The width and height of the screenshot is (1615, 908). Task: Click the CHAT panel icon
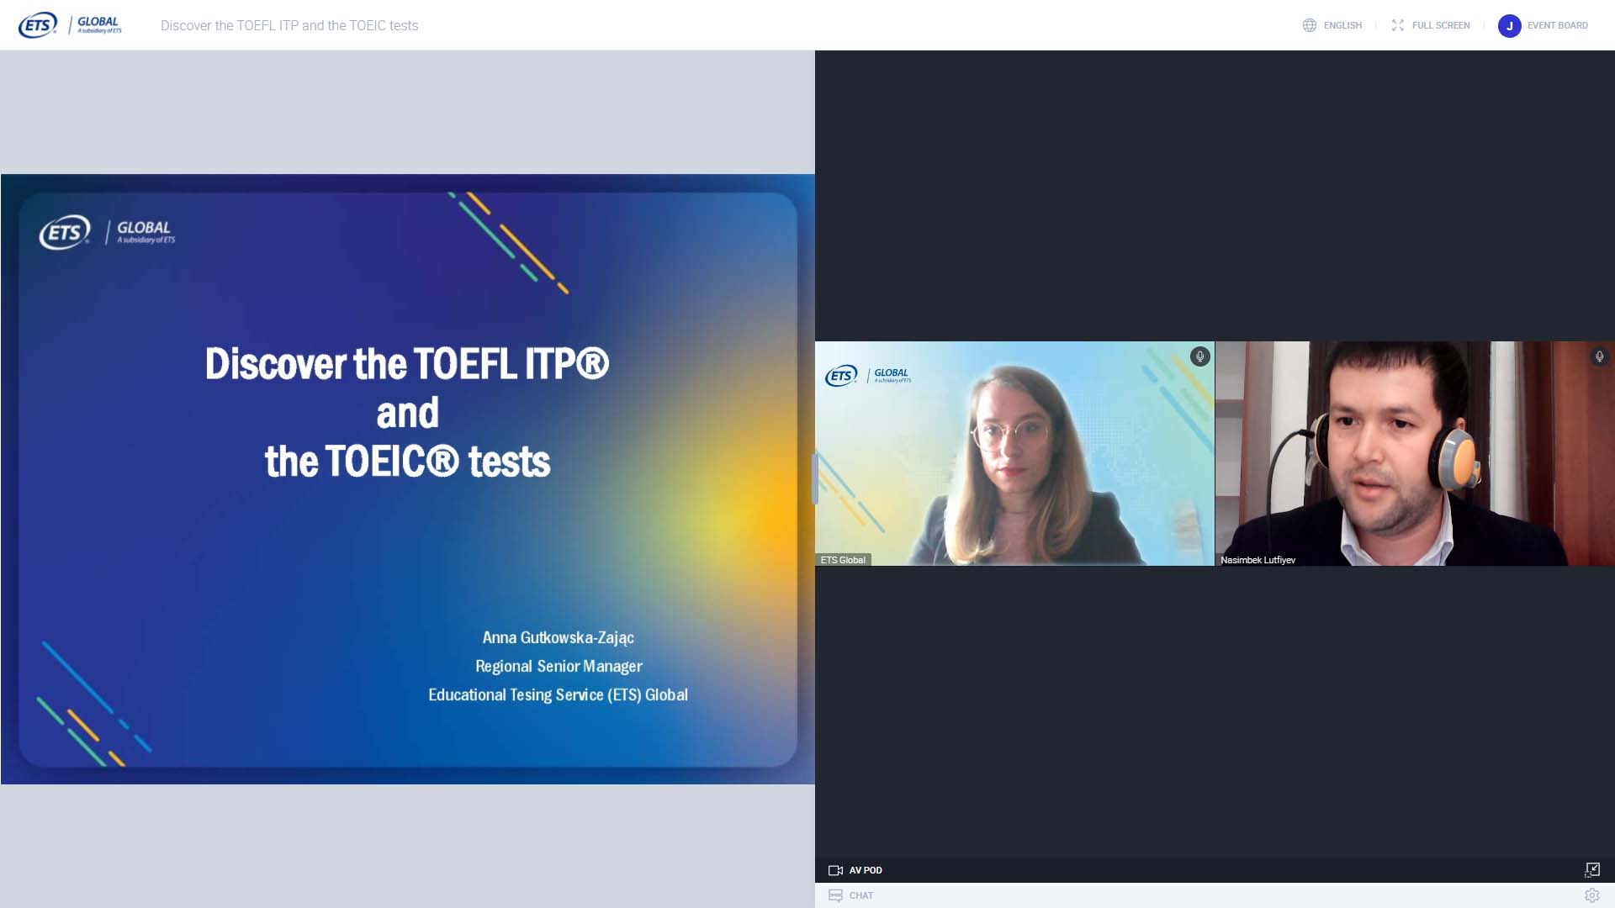835,895
